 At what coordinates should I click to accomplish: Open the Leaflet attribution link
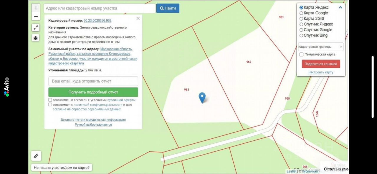point(292,171)
